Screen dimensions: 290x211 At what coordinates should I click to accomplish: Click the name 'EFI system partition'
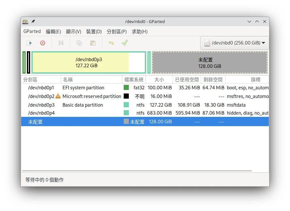[83, 88]
